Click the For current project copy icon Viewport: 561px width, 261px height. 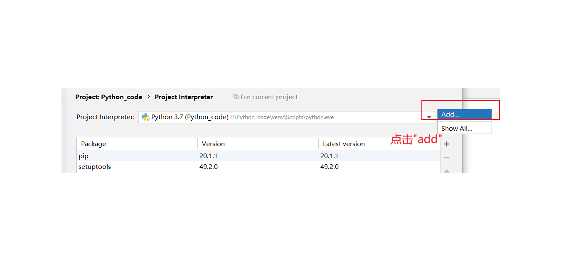(236, 97)
